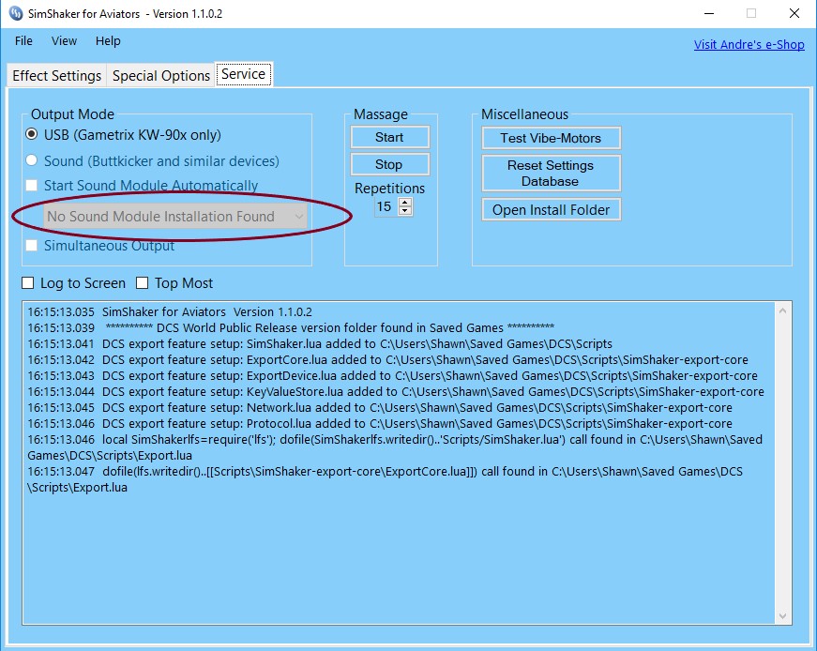This screenshot has width=817, height=651.
Task: Click log line 'ExportDevice.lua added to'
Action: click(x=392, y=376)
